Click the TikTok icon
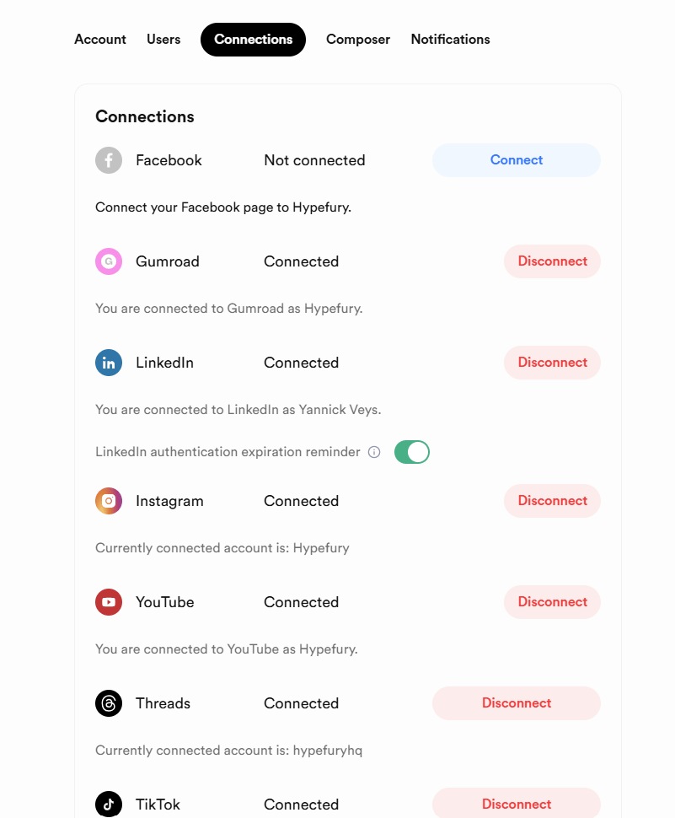Screen dimensions: 675x818 (x=109, y=805)
